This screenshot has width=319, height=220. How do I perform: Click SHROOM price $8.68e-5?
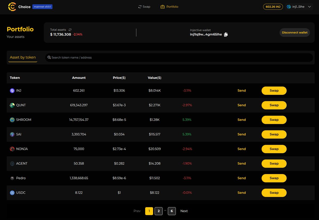click(119, 120)
